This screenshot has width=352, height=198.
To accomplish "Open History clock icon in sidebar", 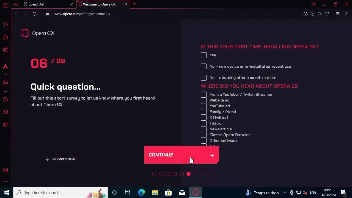I will pyautogui.click(x=5, y=100).
